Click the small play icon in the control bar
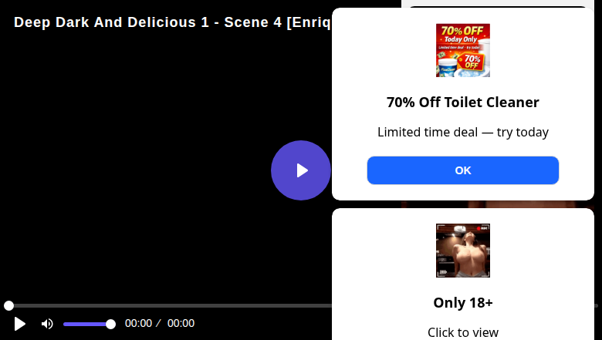The image size is (602, 340). (x=19, y=324)
